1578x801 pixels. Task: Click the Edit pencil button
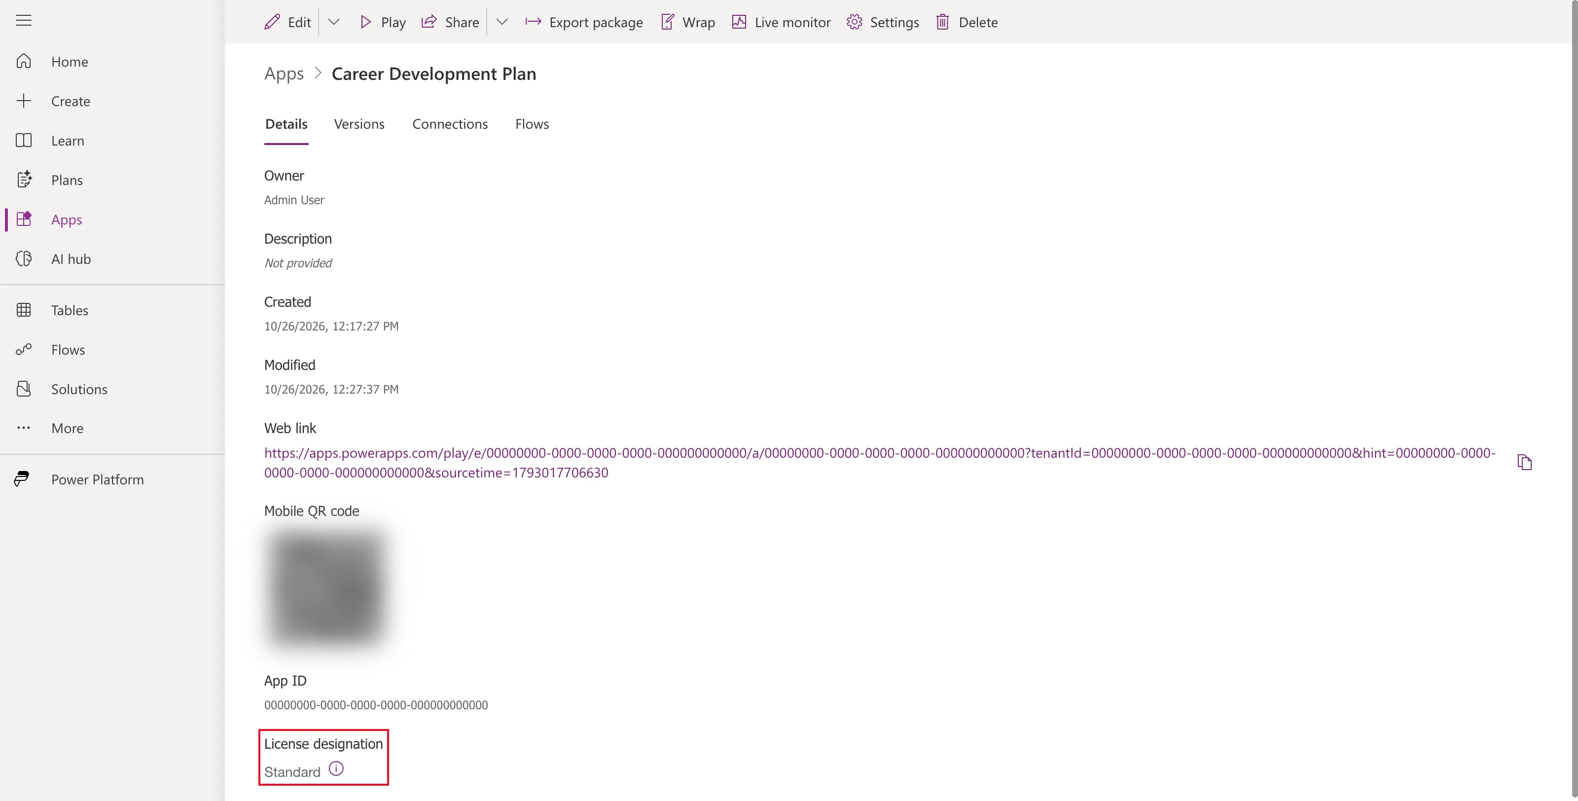point(287,22)
